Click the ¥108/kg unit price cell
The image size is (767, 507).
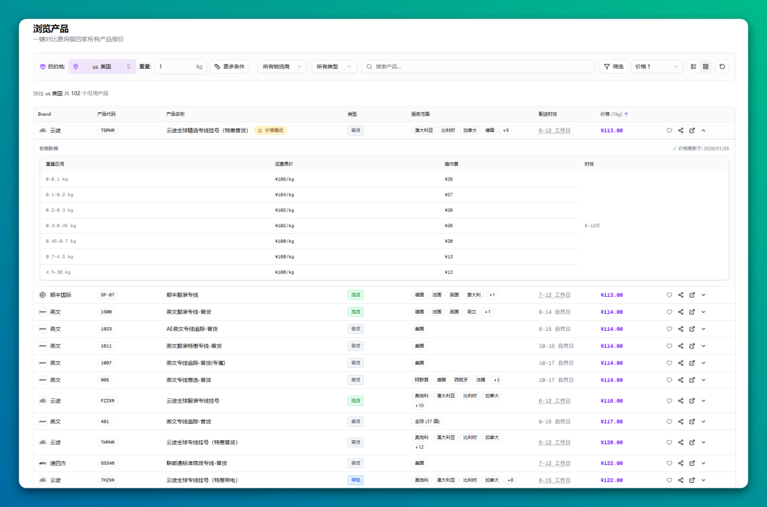click(x=285, y=180)
